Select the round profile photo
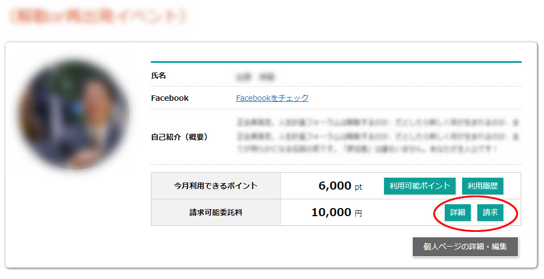544x279 pixels. pyautogui.click(x=74, y=114)
